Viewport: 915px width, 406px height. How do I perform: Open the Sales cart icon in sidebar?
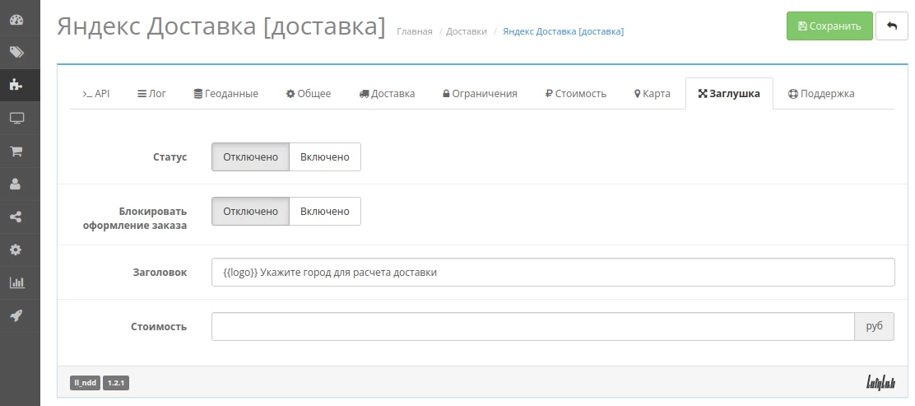[x=16, y=152]
